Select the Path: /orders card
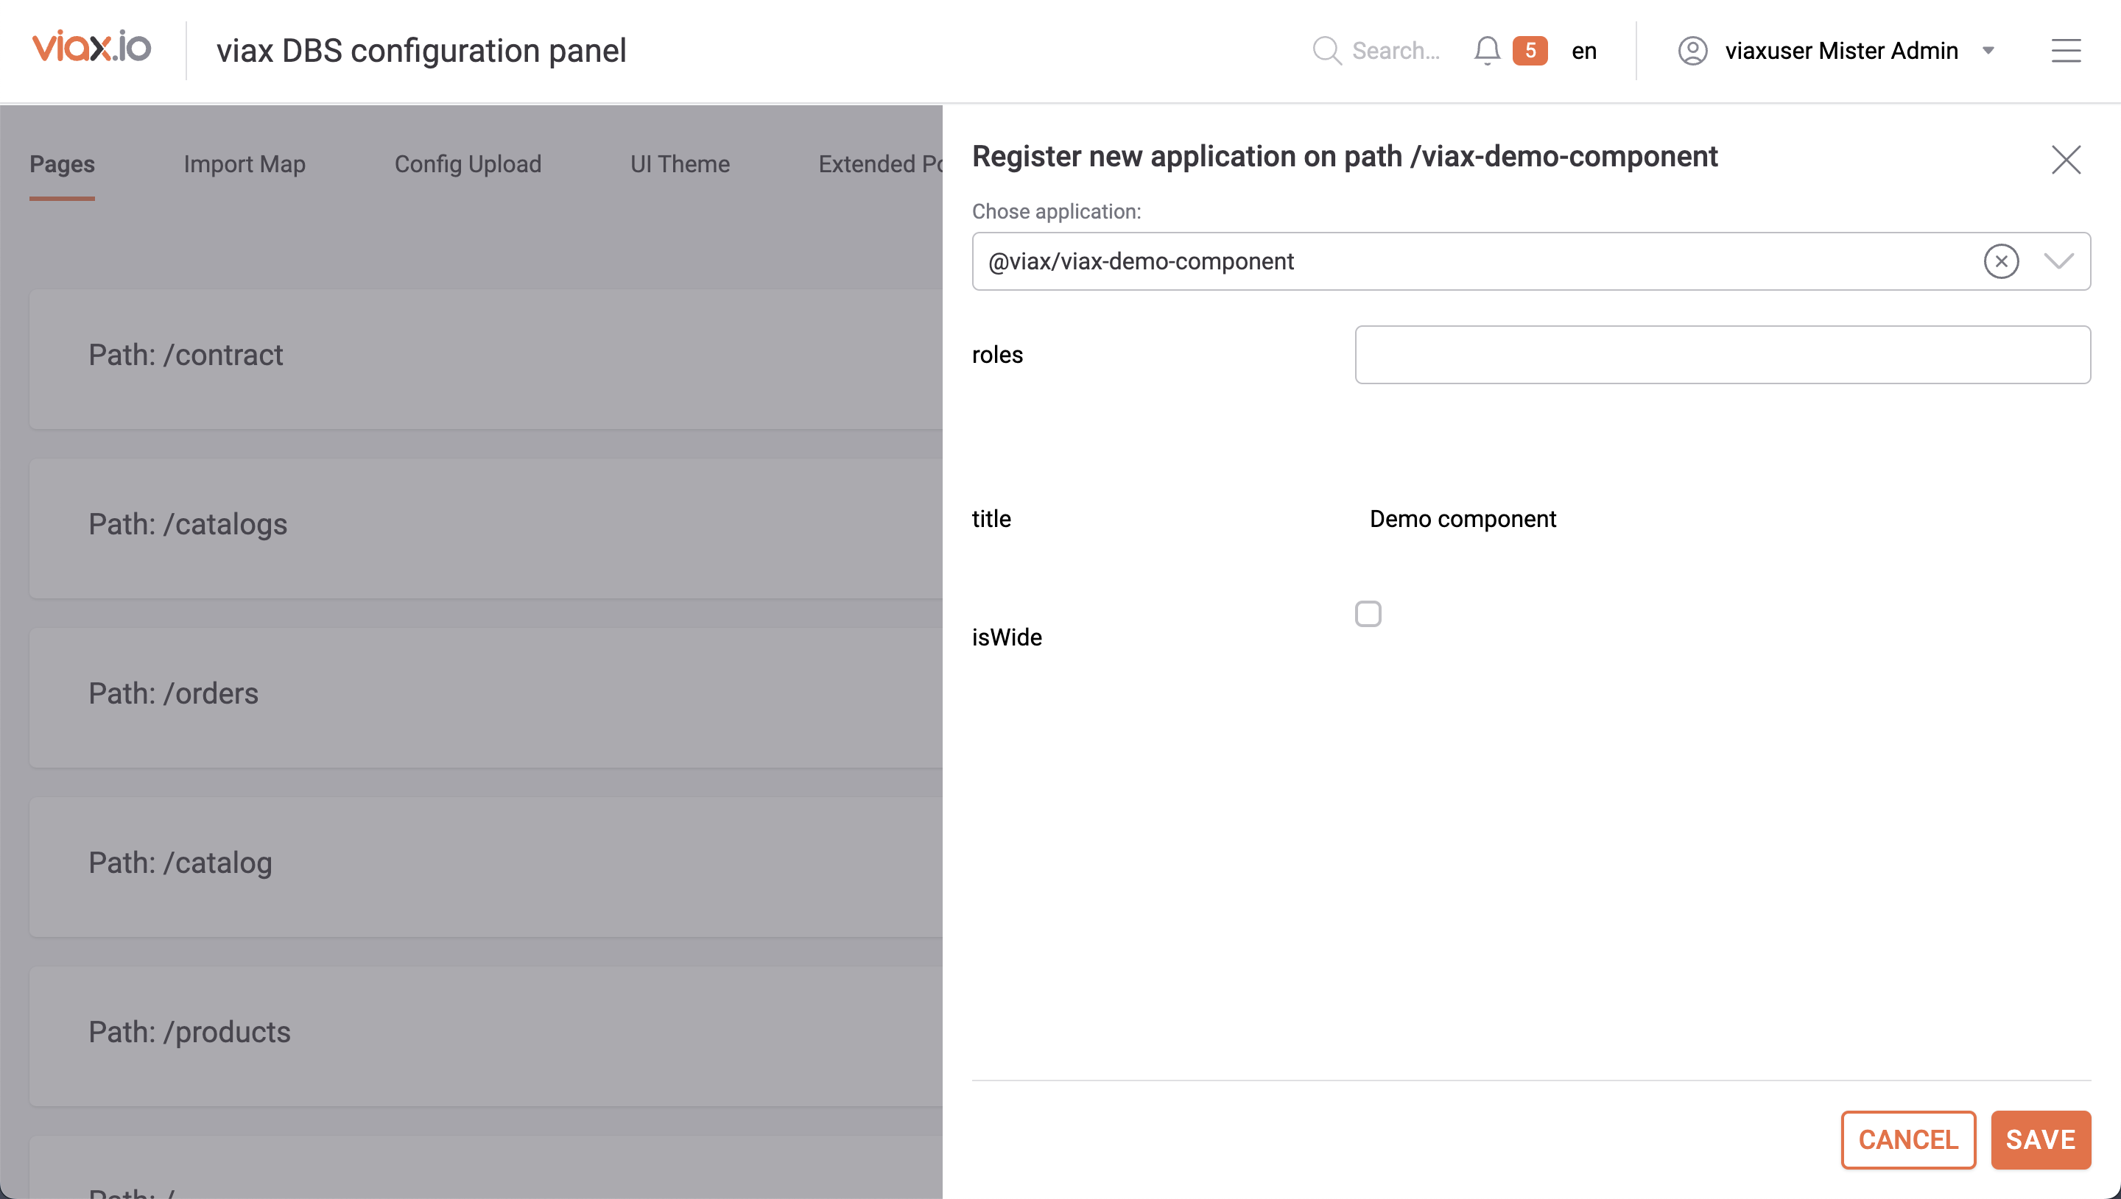The width and height of the screenshot is (2121, 1199). 486,698
